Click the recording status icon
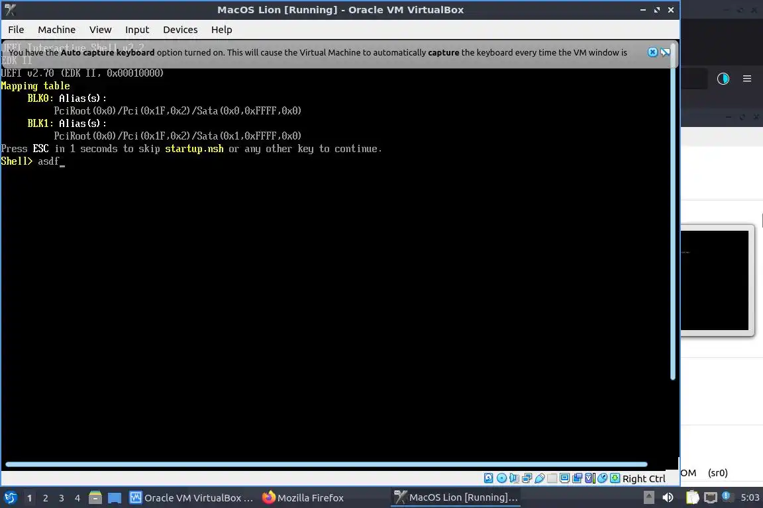 pyautogui.click(x=577, y=478)
